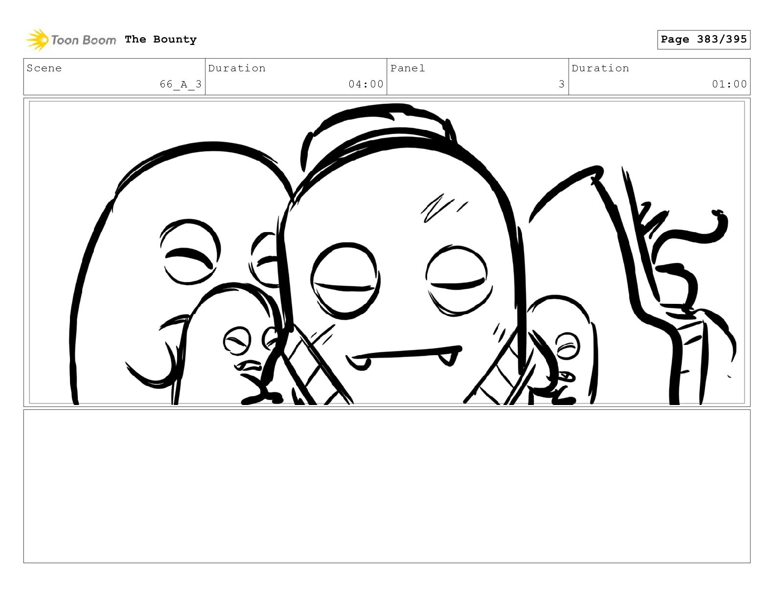Click the empty notes box below the panel
This screenshot has width=775, height=598.
click(387, 487)
